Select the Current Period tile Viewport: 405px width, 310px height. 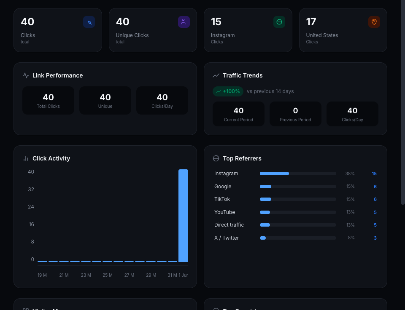(238, 114)
